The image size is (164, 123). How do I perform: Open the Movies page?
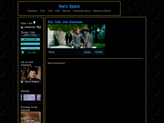coord(67,11)
